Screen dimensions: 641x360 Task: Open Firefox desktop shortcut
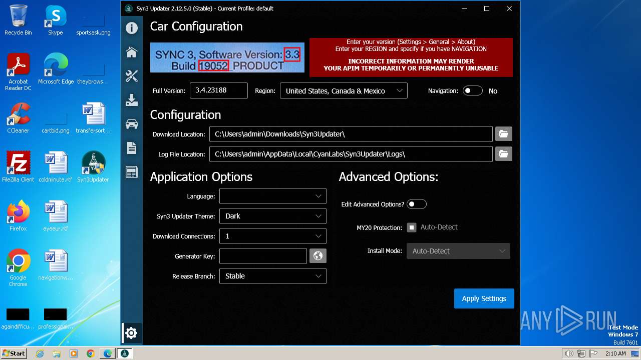point(18,216)
